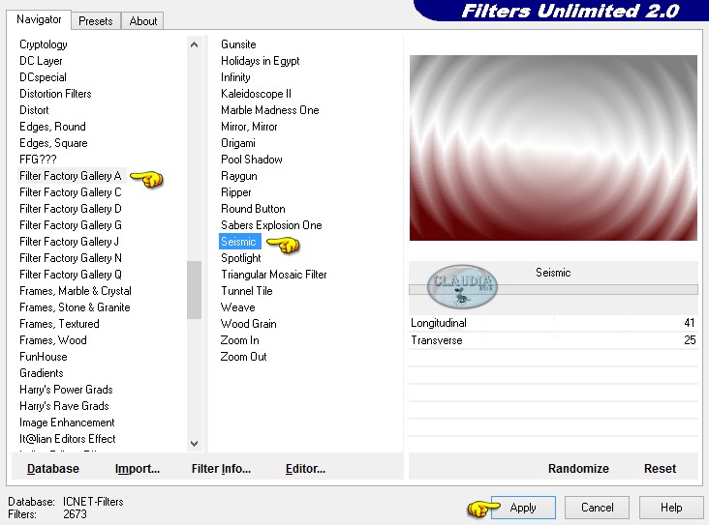Viewport: 709px width, 525px height.
Task: Select the Distort category
Action: click(x=34, y=110)
